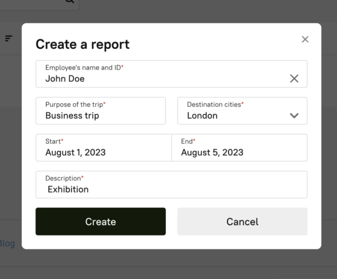Click the Purpose of the trip field

click(100, 111)
